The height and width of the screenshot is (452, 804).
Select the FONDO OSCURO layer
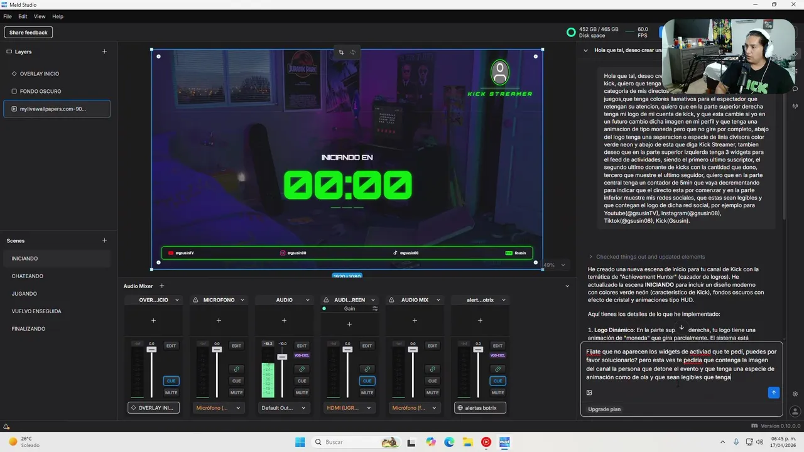pyautogui.click(x=57, y=91)
